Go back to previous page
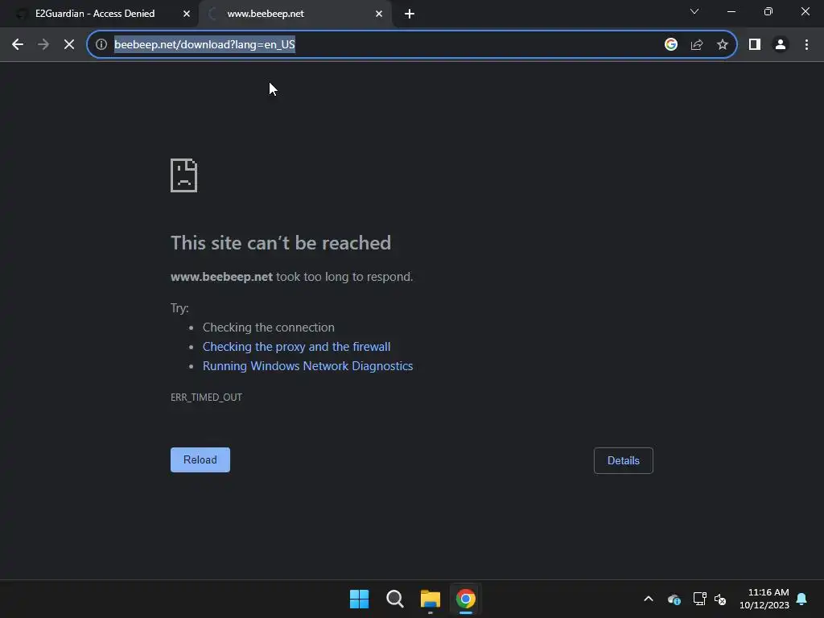Image resolution: width=824 pixels, height=618 pixels. click(18, 45)
